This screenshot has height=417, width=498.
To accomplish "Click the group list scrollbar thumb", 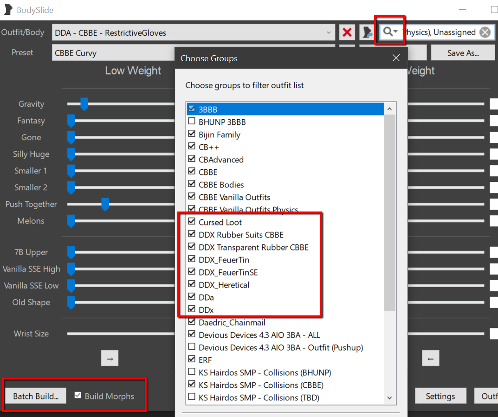I will (390, 212).
